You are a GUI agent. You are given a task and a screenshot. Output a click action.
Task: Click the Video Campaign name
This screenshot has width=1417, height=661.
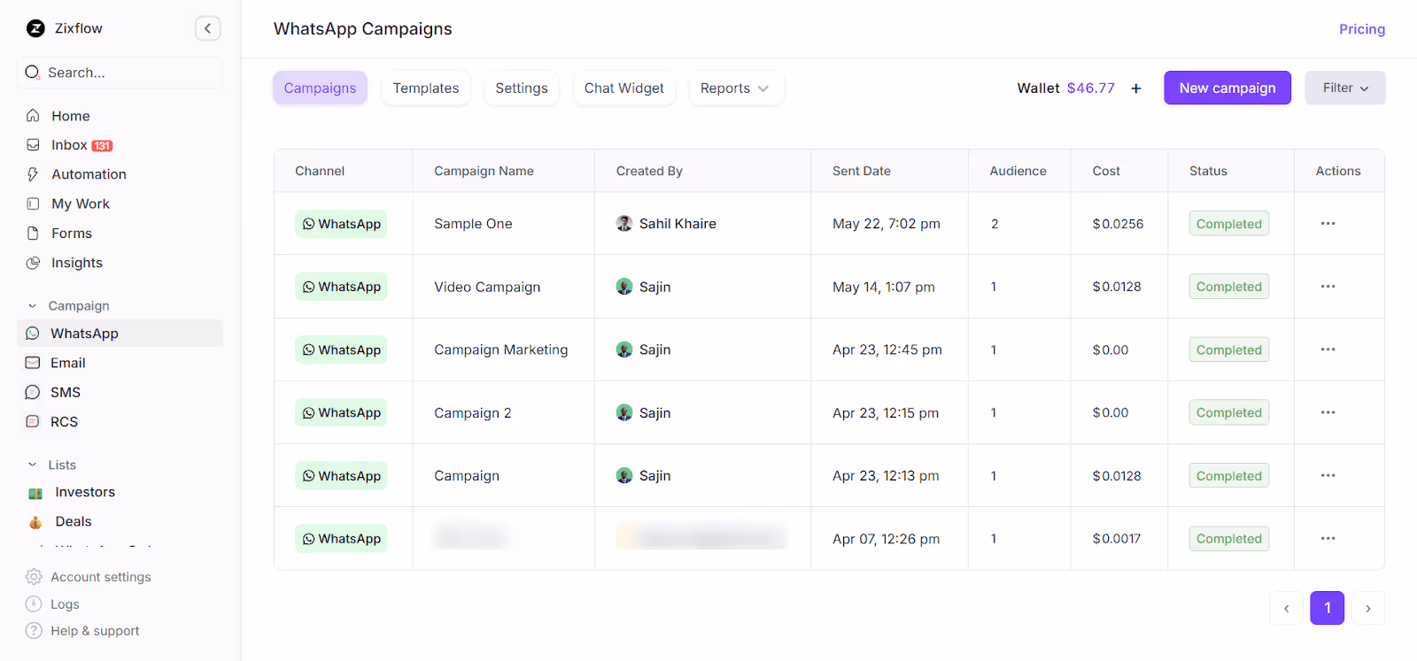tap(487, 287)
